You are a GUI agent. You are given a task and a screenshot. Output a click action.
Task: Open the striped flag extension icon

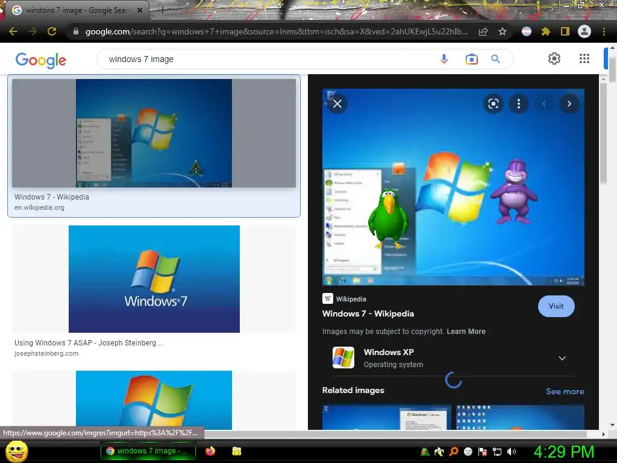(527, 31)
